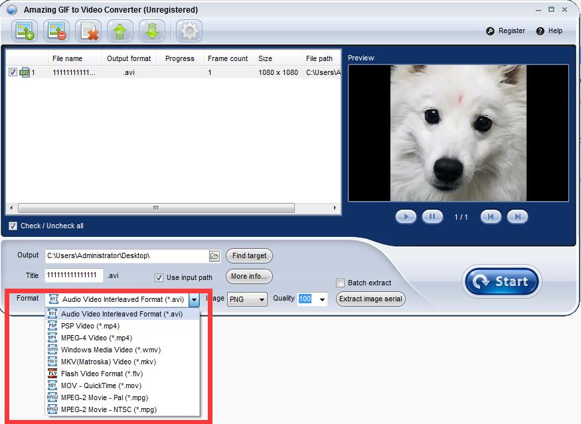Go to previous frame in preview
The height and width of the screenshot is (424, 581).
[491, 216]
